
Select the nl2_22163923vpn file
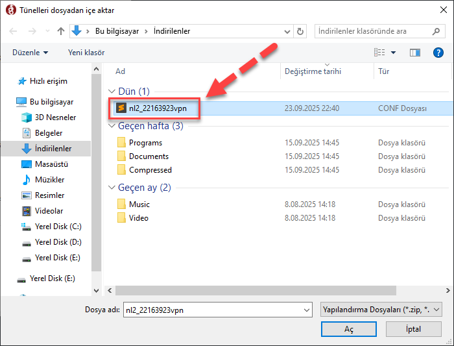tap(158, 108)
